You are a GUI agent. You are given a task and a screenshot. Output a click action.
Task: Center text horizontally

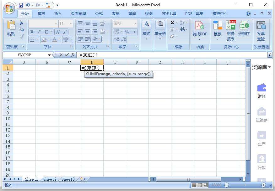point(88,31)
